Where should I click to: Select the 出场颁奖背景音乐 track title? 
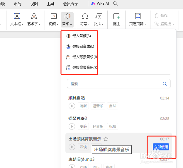click(x=85, y=139)
